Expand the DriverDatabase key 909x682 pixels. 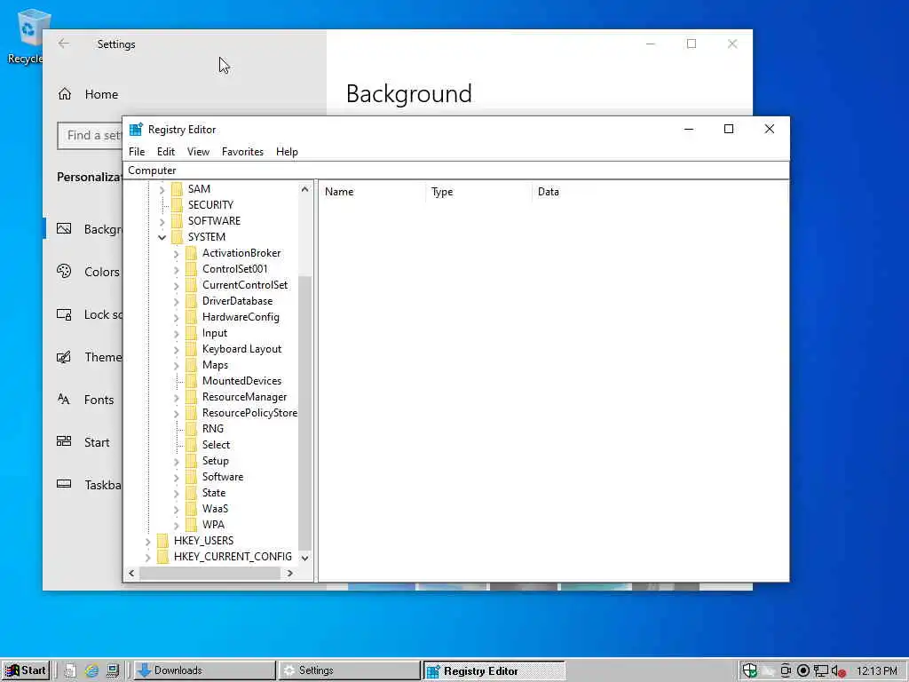coord(177,302)
